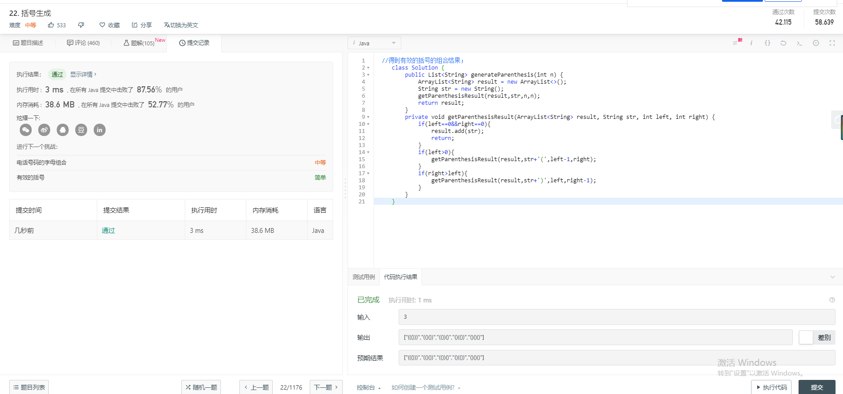Share result via Weibo icon
The image size is (843, 394).
[44, 130]
